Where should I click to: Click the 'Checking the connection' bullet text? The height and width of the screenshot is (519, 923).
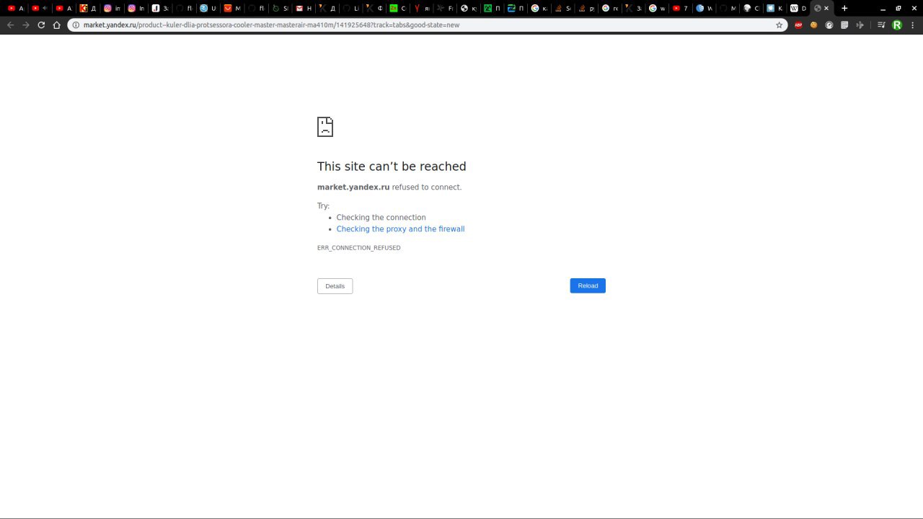381,218
